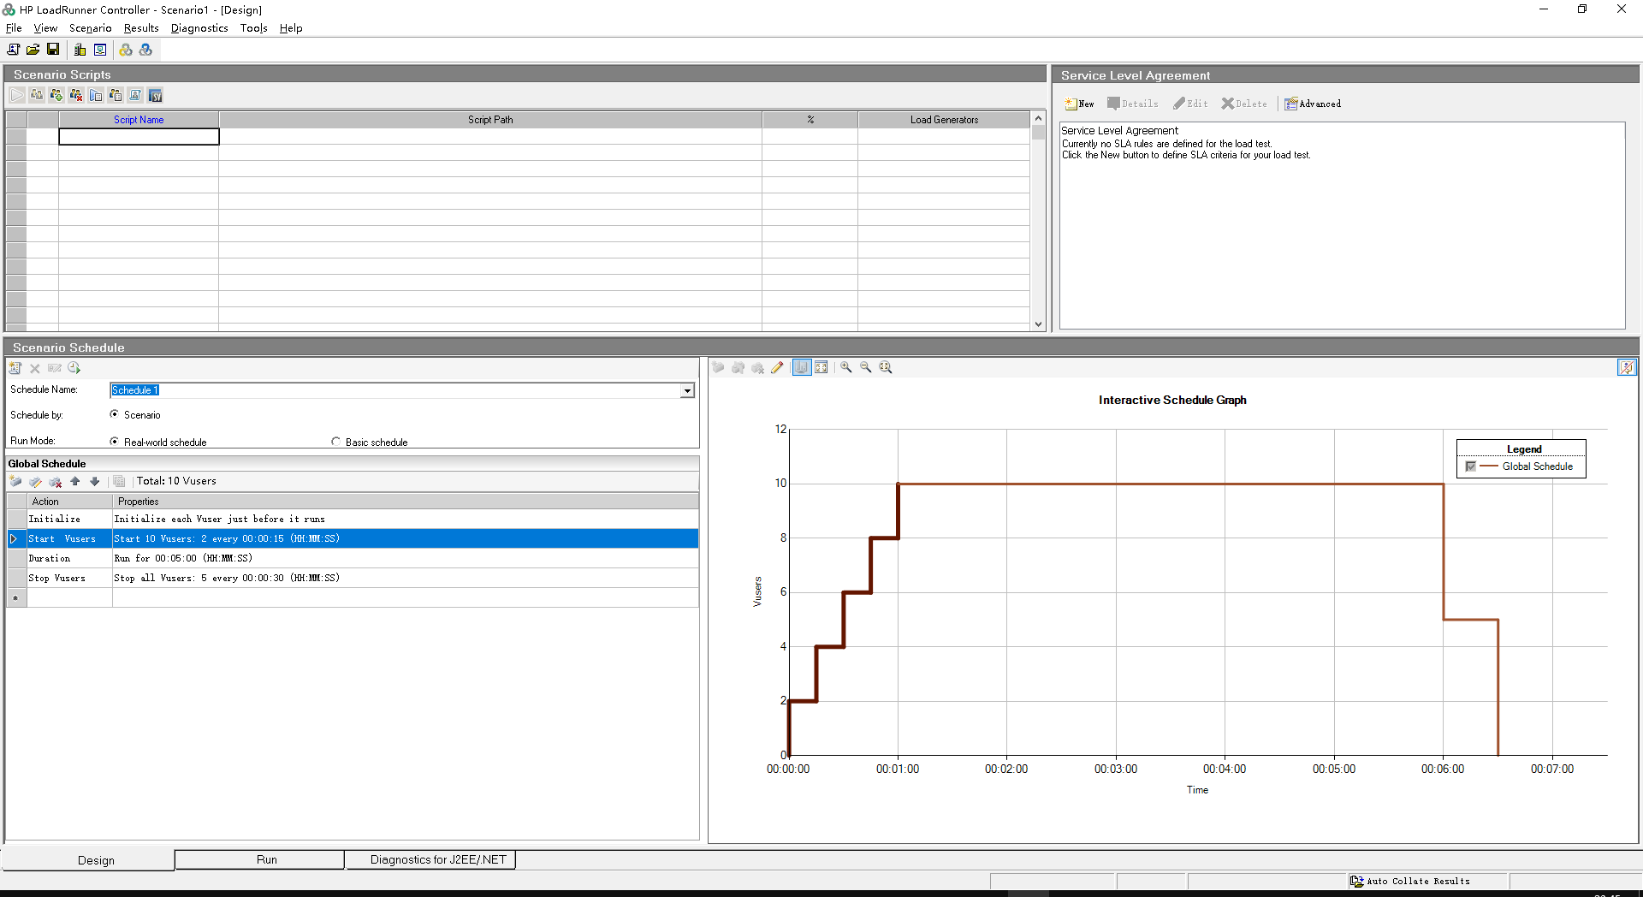Switch to the Diagnostics for J2EE/.NET tab
The width and height of the screenshot is (1643, 897).
coord(431,859)
